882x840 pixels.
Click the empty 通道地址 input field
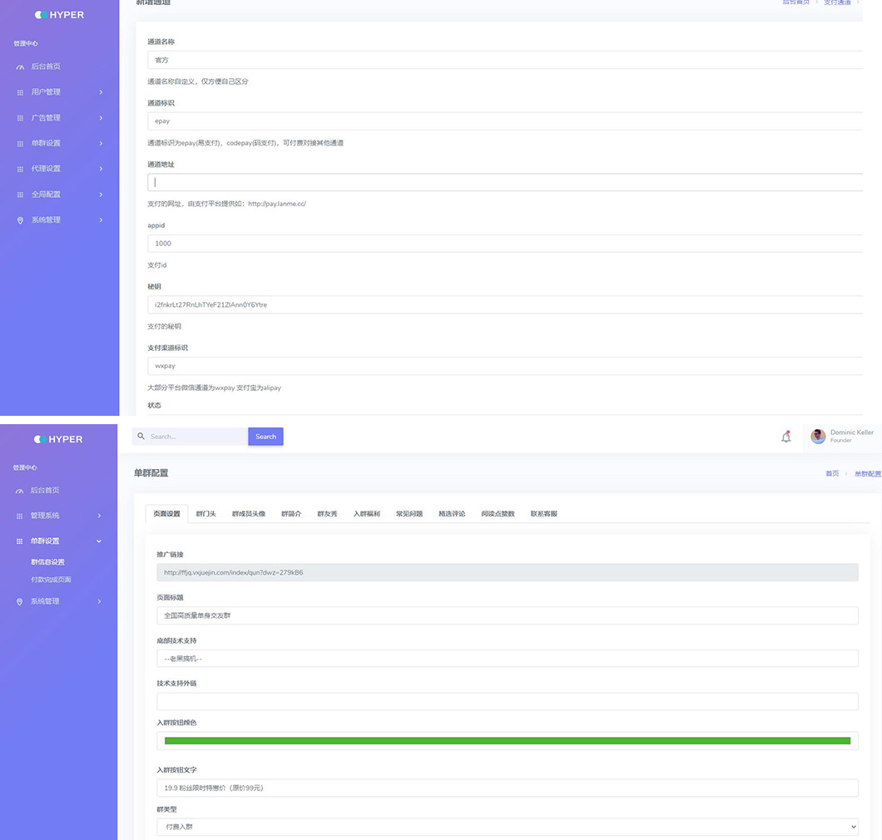pyautogui.click(x=505, y=182)
